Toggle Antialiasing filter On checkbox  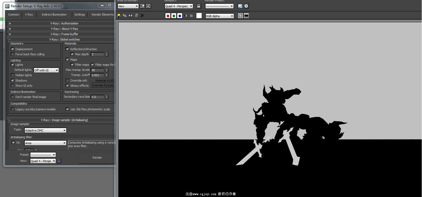[13, 143]
